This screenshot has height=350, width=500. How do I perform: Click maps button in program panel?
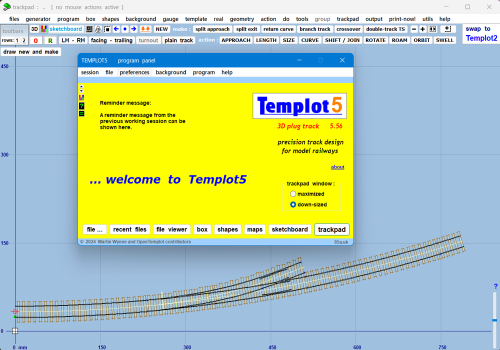pyautogui.click(x=254, y=229)
